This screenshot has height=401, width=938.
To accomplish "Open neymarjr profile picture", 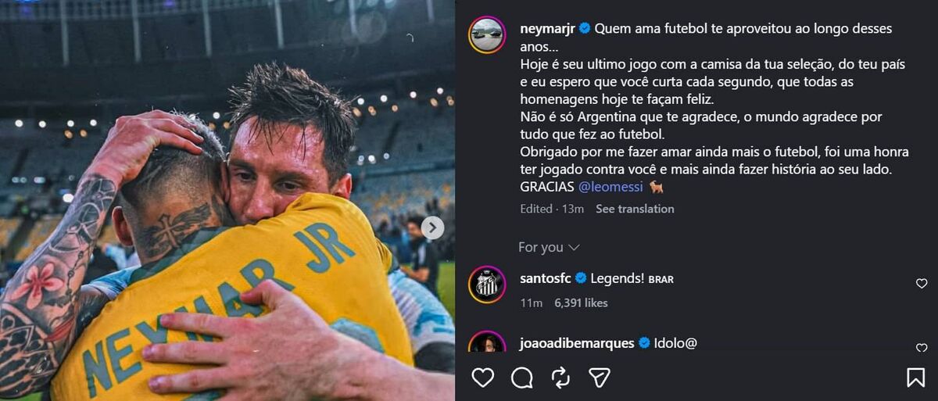I will [x=487, y=34].
